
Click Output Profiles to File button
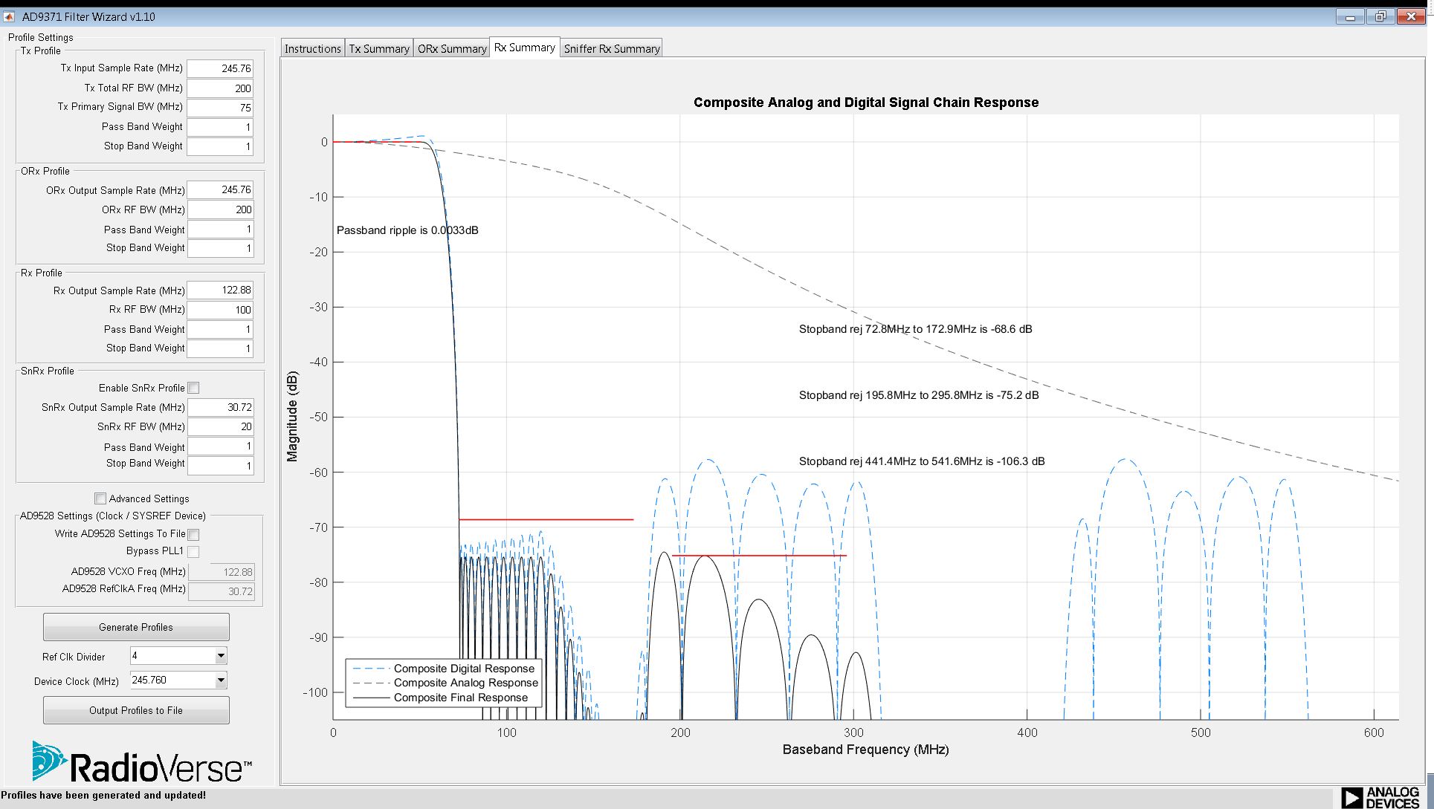136,710
